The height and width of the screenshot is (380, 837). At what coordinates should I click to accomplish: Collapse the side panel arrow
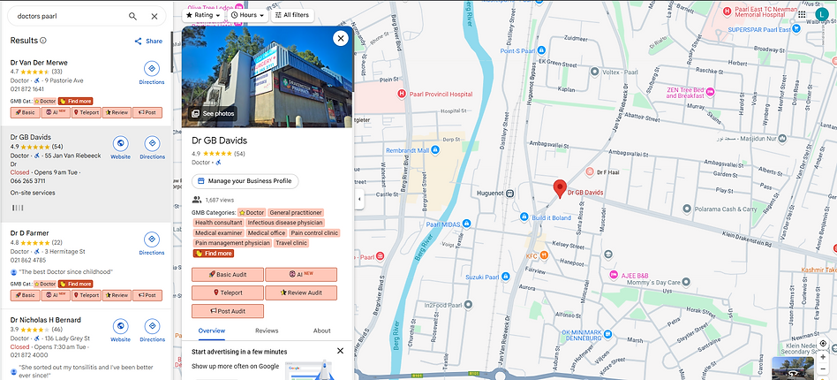[x=359, y=199]
